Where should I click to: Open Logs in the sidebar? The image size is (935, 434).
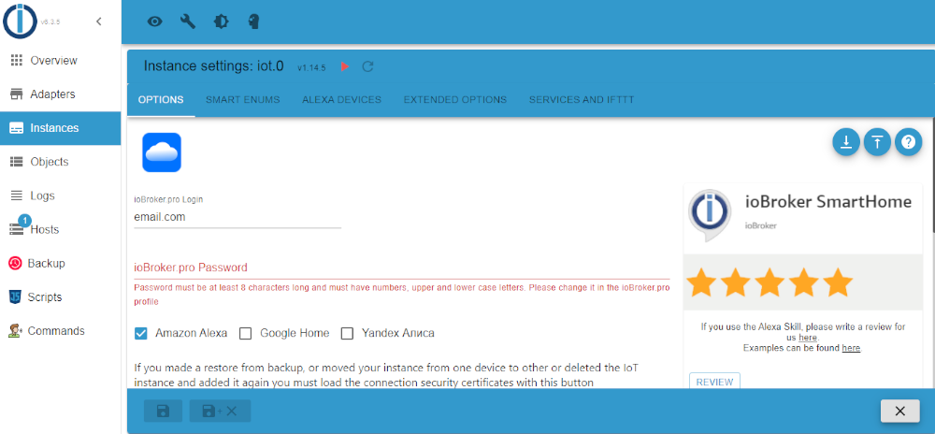tap(60, 195)
